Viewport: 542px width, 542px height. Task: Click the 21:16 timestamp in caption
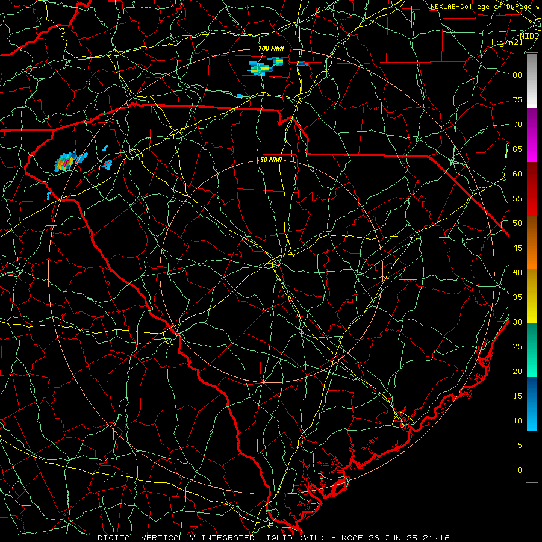(x=435, y=538)
